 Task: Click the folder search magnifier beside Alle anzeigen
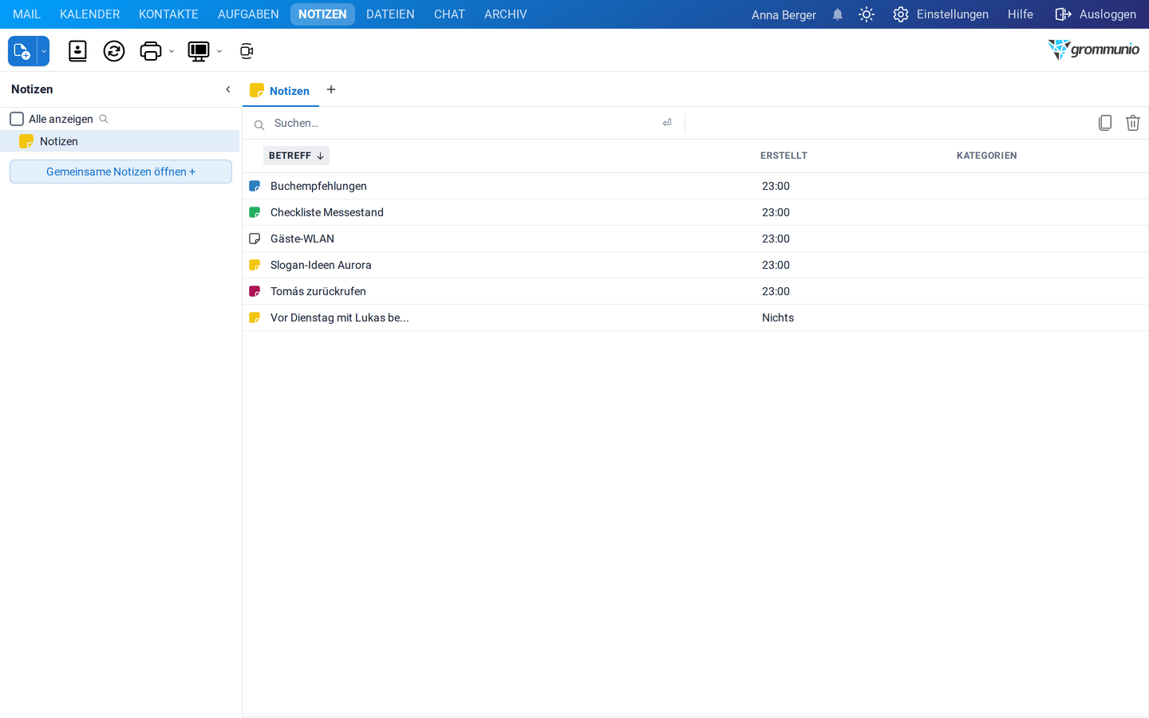(x=104, y=119)
